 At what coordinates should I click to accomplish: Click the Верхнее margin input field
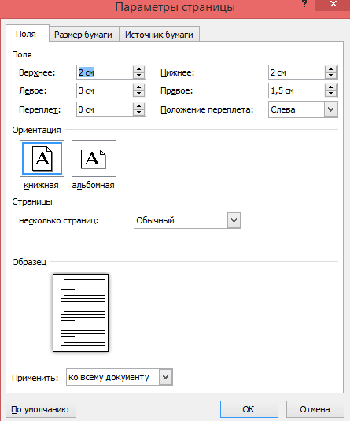pyautogui.click(x=105, y=72)
